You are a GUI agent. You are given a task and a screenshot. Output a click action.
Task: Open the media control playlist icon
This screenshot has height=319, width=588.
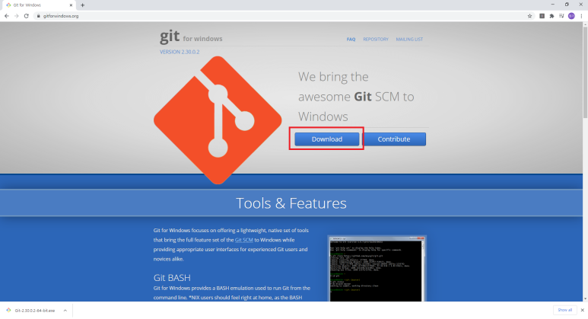561,16
